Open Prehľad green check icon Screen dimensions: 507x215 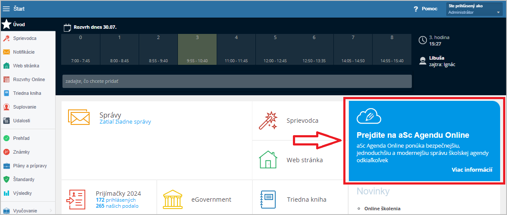click(x=6, y=138)
